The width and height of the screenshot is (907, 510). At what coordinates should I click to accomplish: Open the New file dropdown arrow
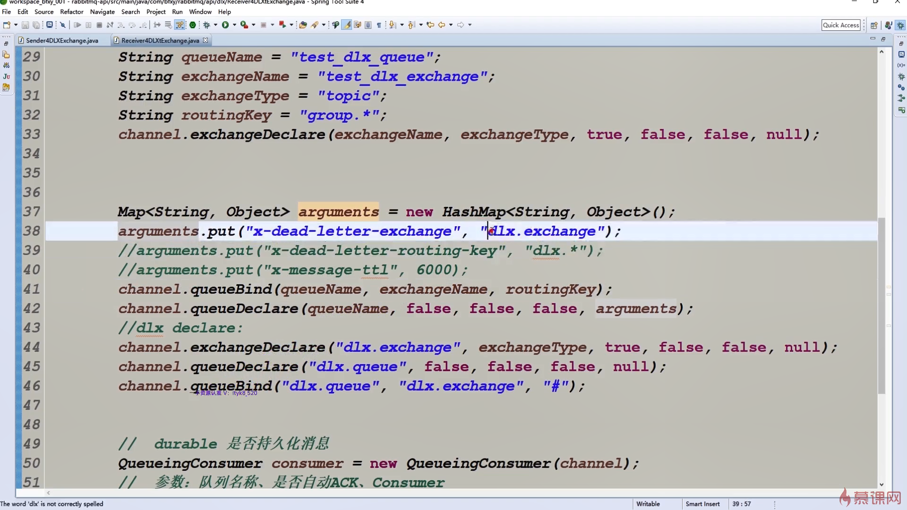click(x=16, y=25)
